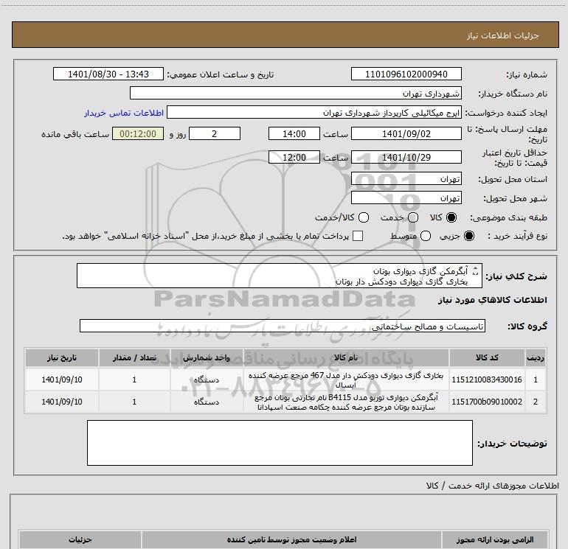
Task: Click the گروه کالا field
Action: [x=283, y=326]
